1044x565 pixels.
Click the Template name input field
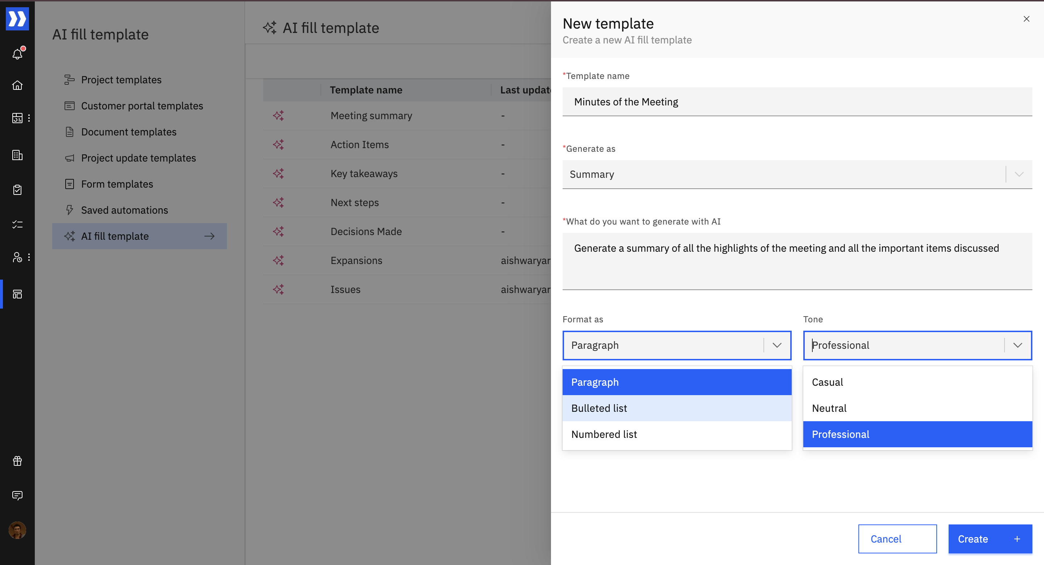pyautogui.click(x=797, y=102)
